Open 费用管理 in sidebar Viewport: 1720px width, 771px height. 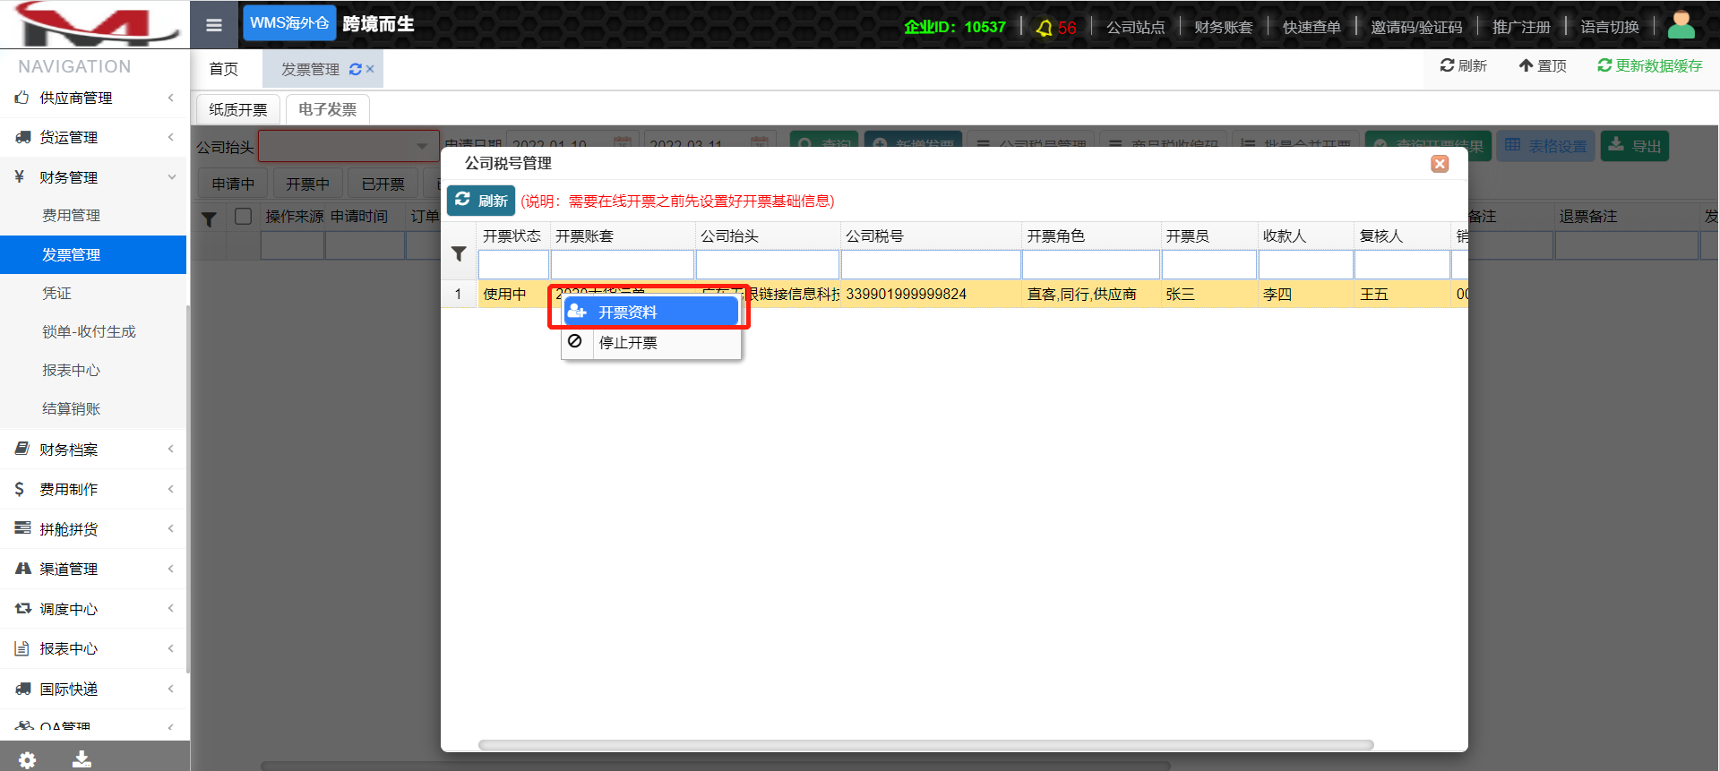point(72,215)
